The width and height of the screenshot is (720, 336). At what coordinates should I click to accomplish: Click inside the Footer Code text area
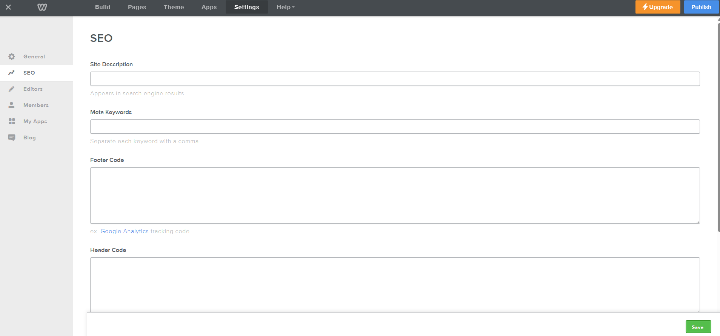(x=395, y=195)
